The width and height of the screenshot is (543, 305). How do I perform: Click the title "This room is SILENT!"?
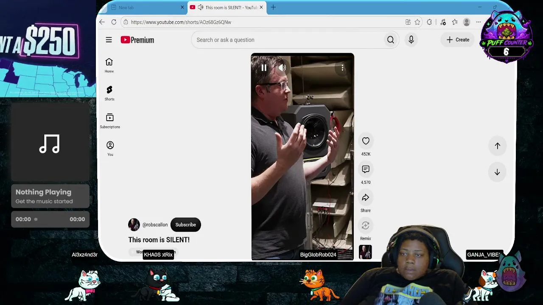pyautogui.click(x=159, y=240)
